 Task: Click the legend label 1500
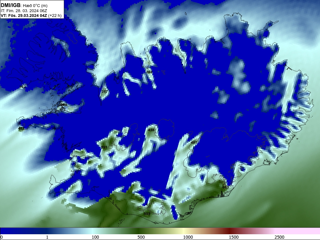[x=234, y=237]
